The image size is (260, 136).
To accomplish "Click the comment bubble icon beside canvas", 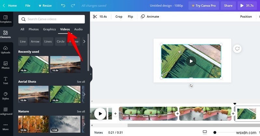I will click(x=237, y=49).
